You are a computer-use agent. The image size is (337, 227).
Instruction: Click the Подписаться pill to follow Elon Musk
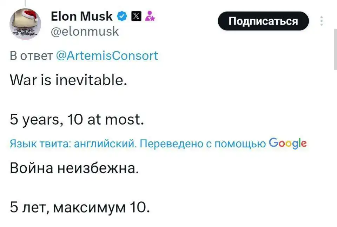pos(263,21)
